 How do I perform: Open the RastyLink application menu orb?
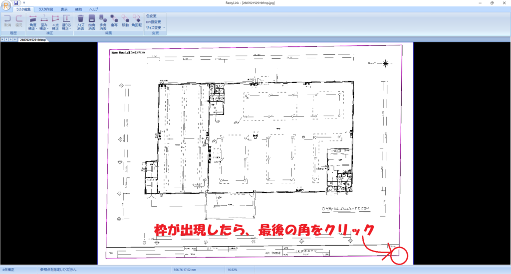pos(5,5)
